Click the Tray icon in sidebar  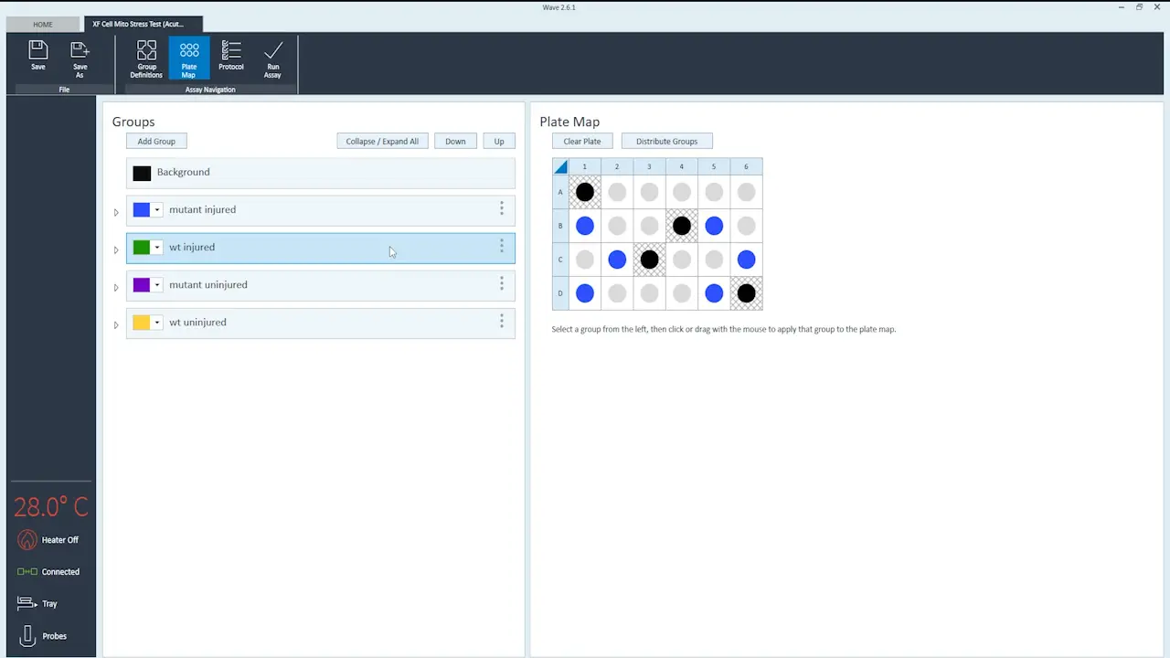pos(27,604)
